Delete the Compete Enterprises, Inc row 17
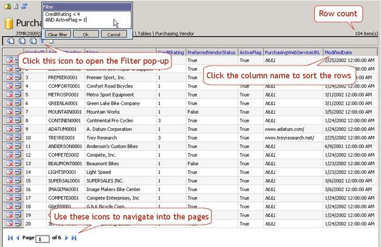Screen dimensions: 381x247 [10, 198]
